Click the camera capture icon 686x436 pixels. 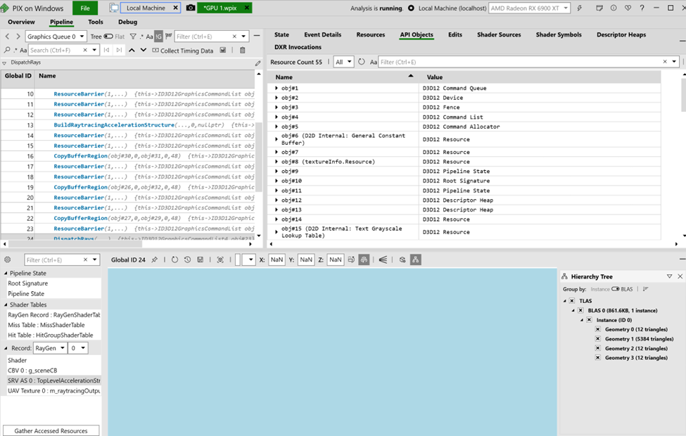coord(190,8)
